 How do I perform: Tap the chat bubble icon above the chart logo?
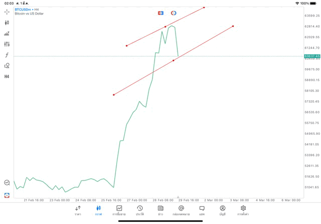[7, 183]
